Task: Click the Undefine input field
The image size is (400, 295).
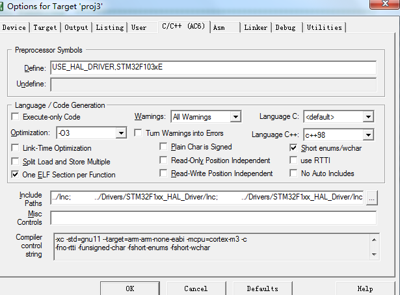Action: [x=213, y=84]
